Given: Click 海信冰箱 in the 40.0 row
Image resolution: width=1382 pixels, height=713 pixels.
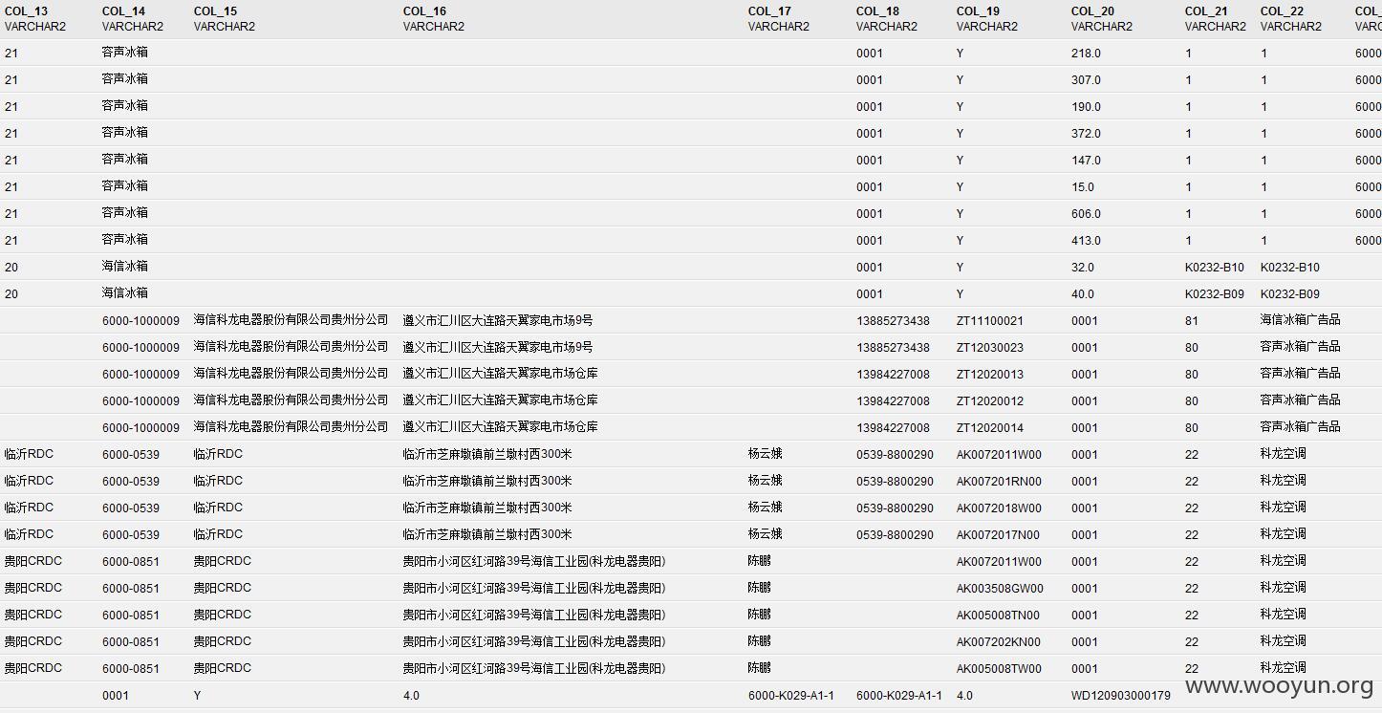Looking at the screenshot, I should point(125,293).
